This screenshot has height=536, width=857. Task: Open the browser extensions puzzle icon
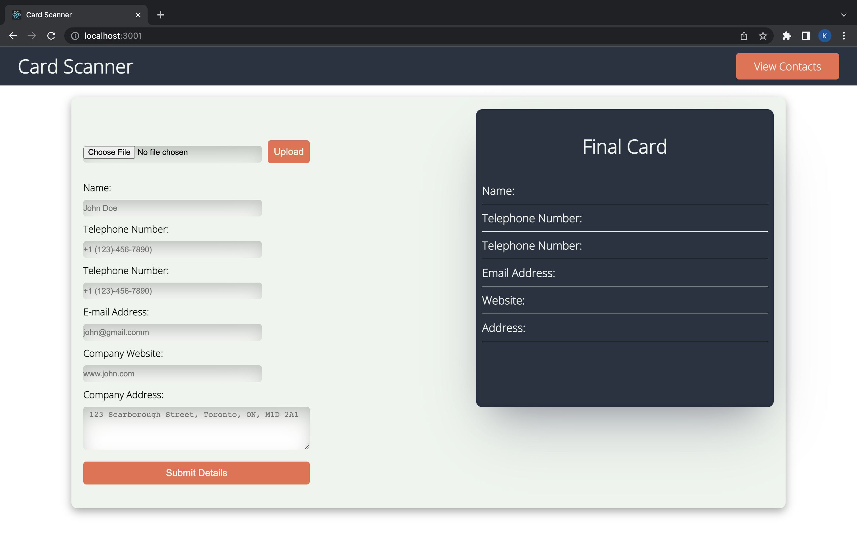tap(786, 35)
